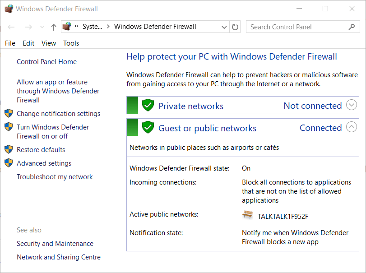Expand the Private networks section chevron
The width and height of the screenshot is (366, 273).
(352, 106)
